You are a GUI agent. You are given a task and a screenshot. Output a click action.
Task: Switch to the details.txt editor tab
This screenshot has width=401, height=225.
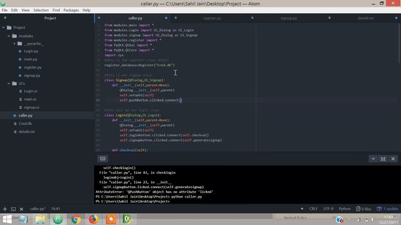[x=366, y=18]
